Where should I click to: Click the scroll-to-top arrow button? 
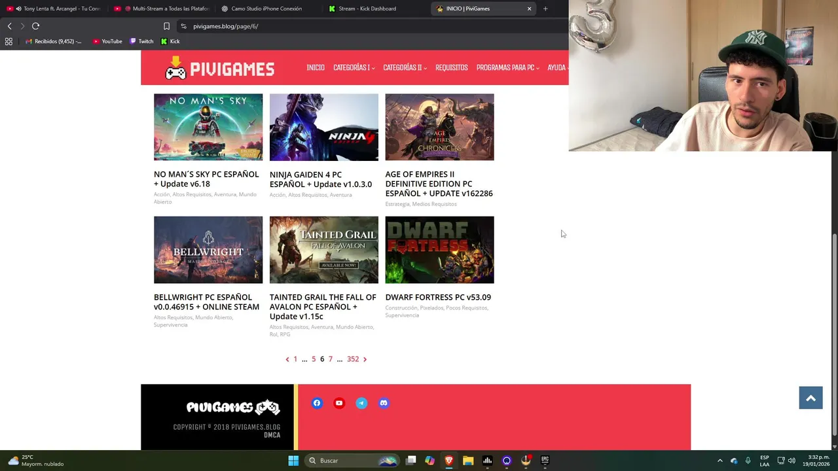pos(811,398)
